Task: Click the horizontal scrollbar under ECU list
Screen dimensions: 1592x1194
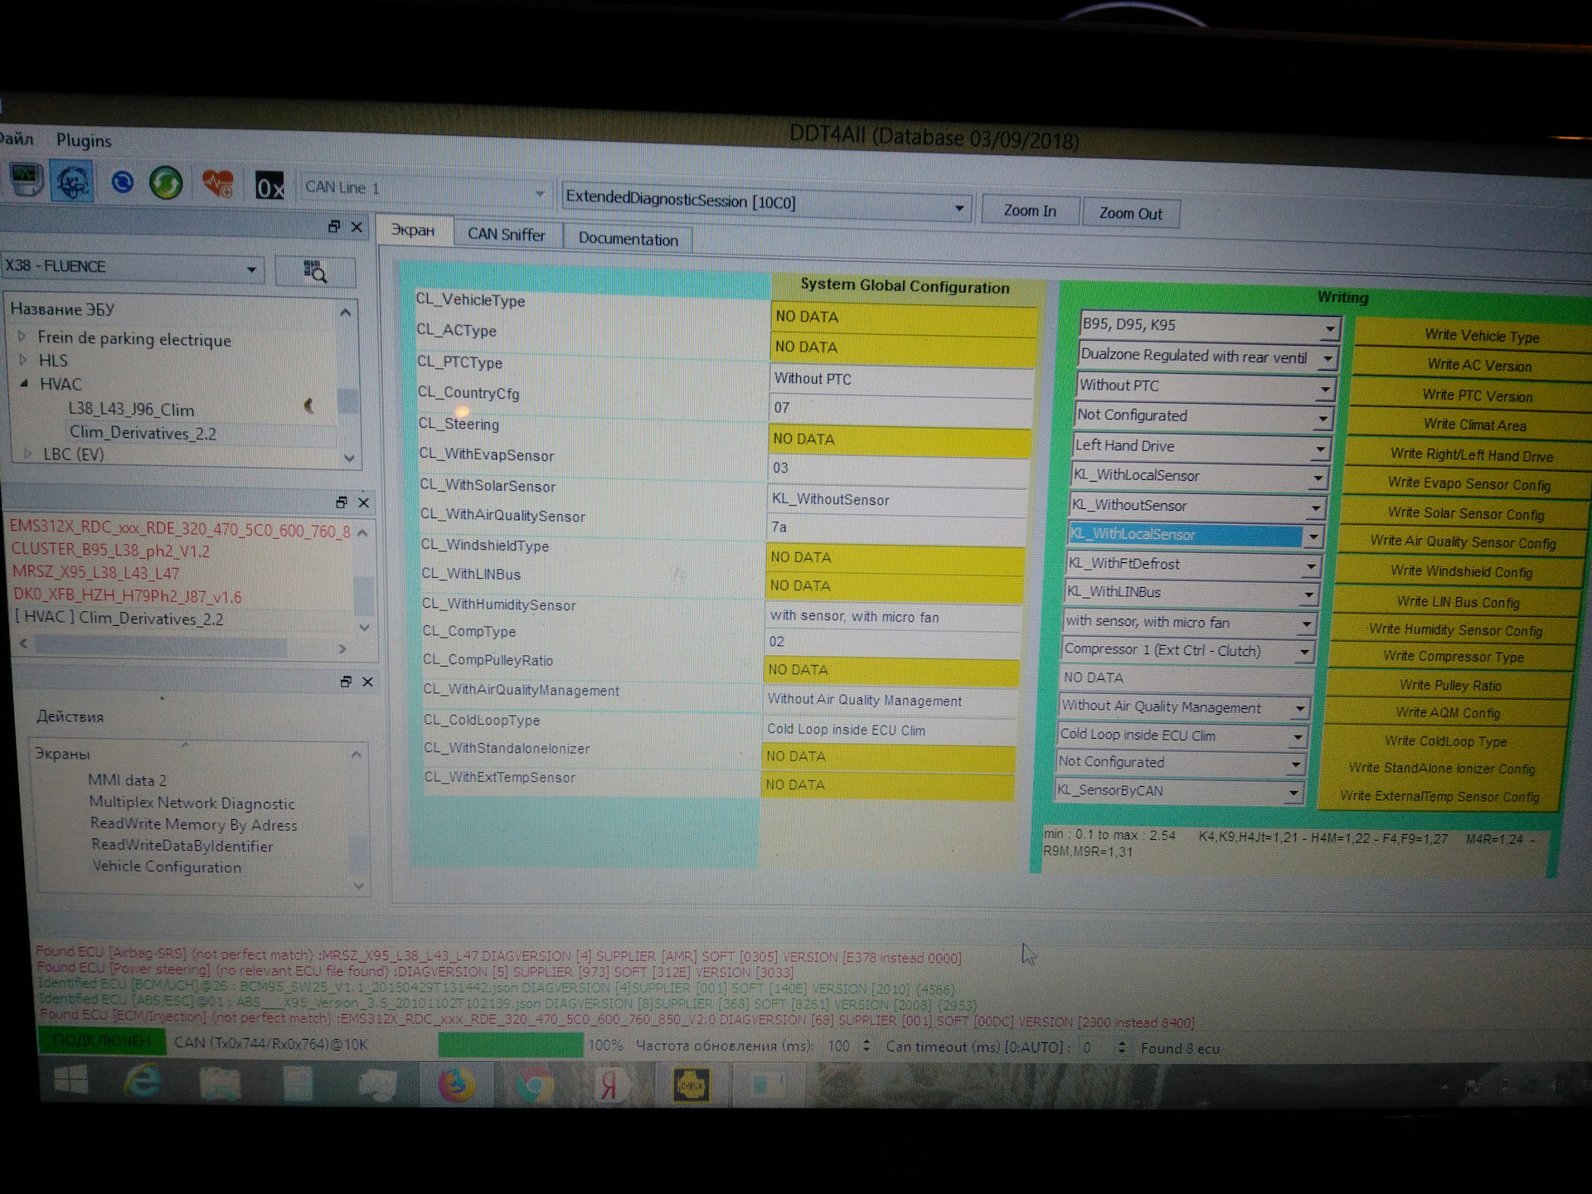Action: [x=182, y=646]
